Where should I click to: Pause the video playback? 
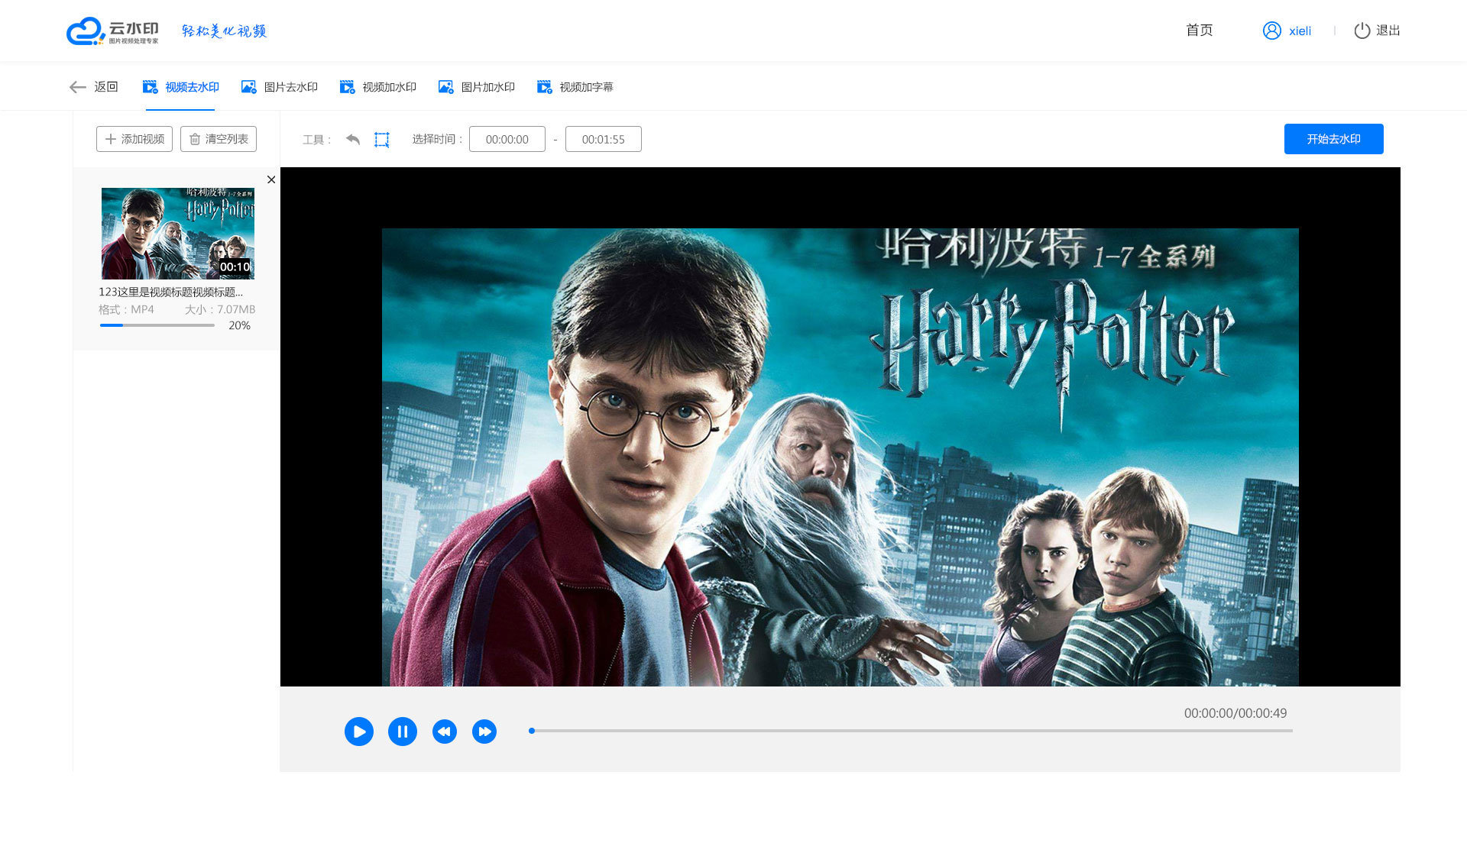403,732
